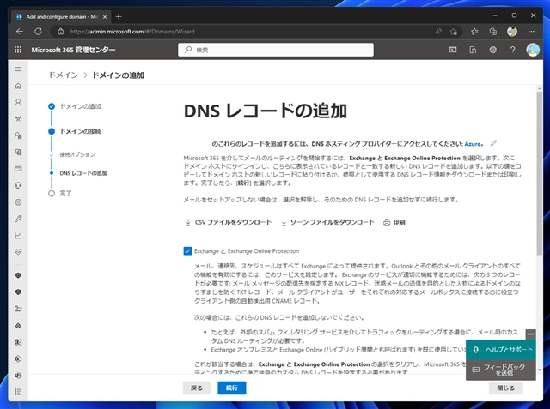Start Read aloud from address bar
Viewport: 550px width, 409px height.
(438, 32)
